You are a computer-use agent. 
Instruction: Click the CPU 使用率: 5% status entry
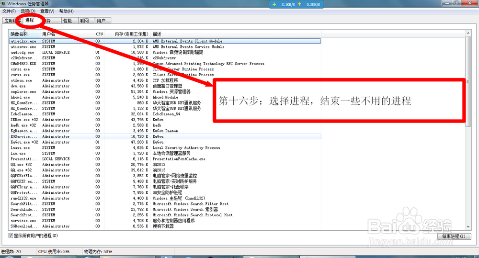(x=54, y=252)
